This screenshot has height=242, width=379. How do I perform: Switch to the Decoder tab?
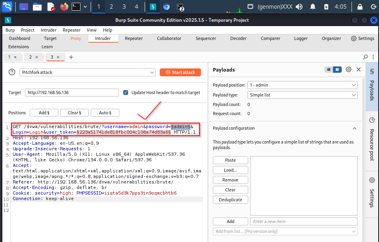[x=238, y=39]
